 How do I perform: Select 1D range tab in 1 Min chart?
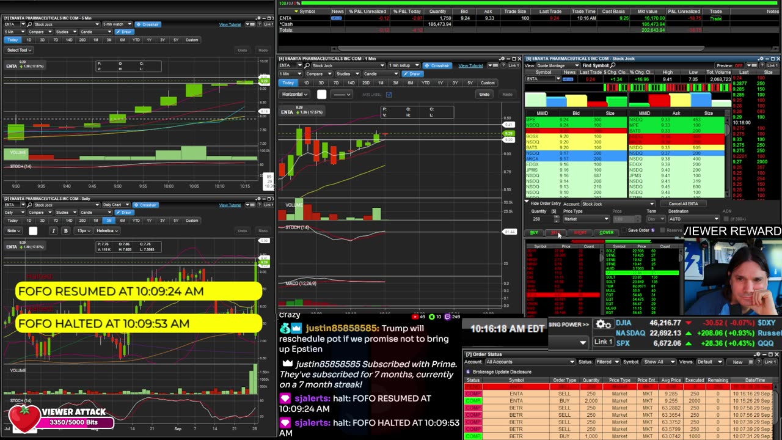(x=307, y=82)
